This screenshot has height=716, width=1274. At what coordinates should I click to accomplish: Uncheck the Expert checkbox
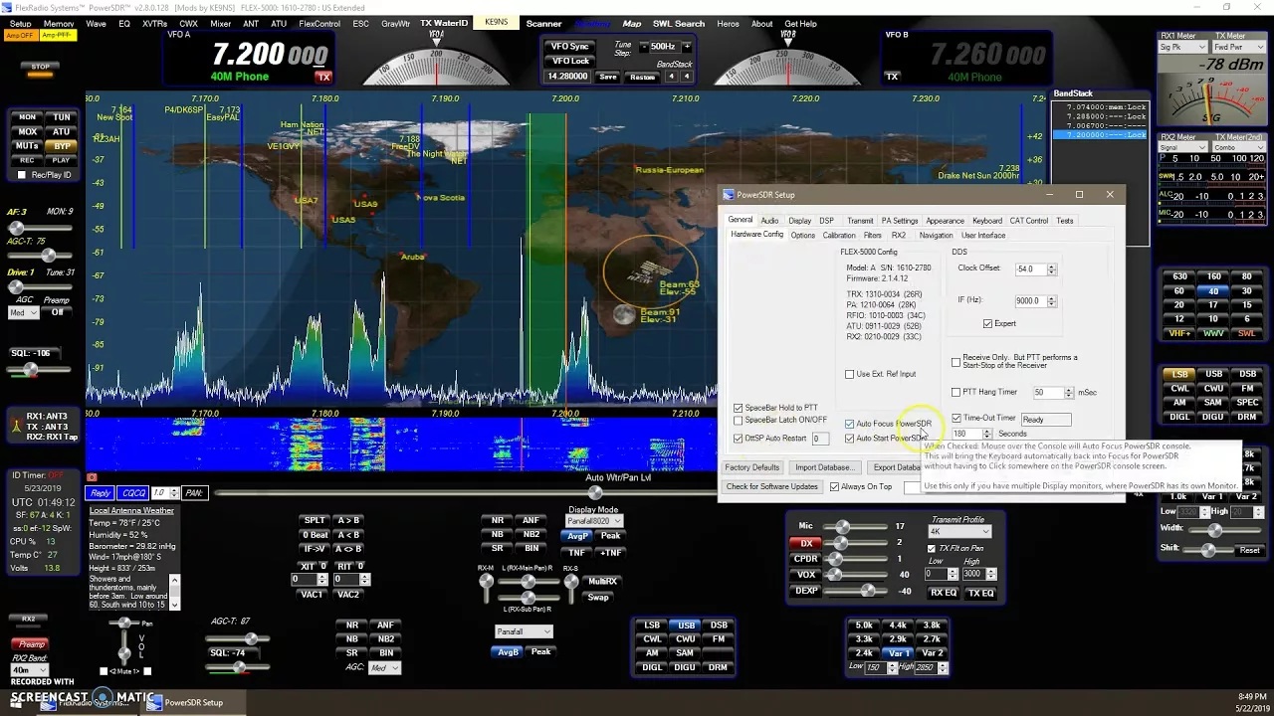point(987,324)
